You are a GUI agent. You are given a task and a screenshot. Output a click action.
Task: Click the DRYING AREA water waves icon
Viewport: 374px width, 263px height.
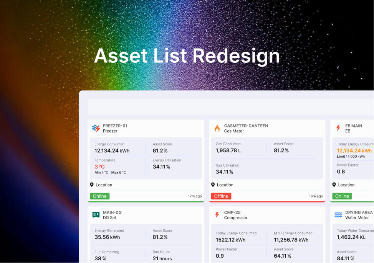point(338,215)
